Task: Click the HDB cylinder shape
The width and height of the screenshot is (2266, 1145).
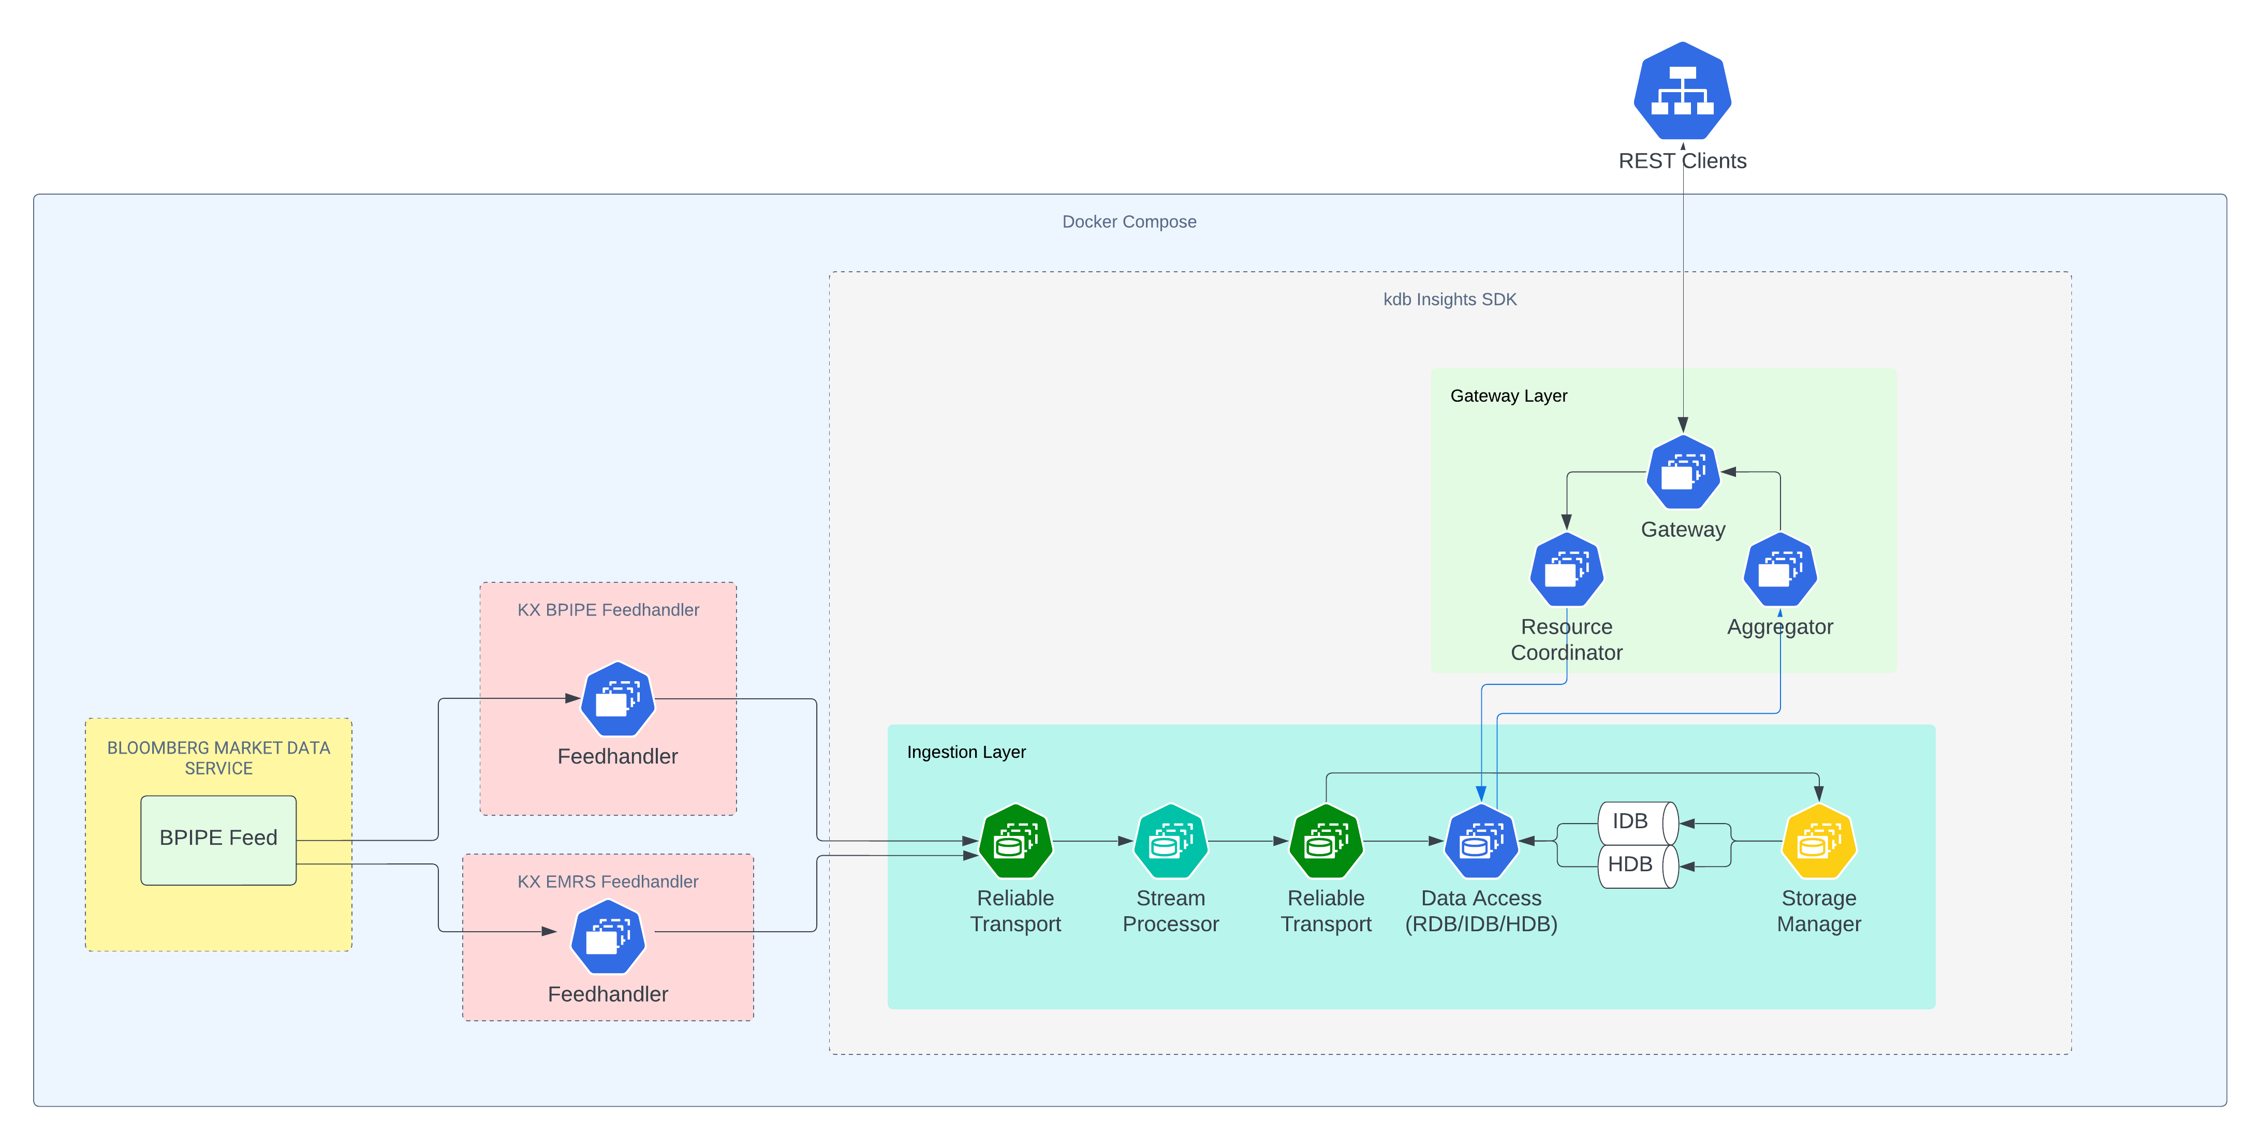Action: 1637,866
